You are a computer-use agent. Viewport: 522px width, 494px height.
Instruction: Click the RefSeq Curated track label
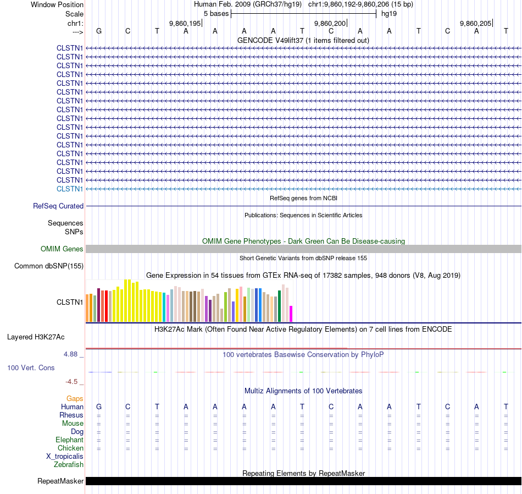pos(58,206)
